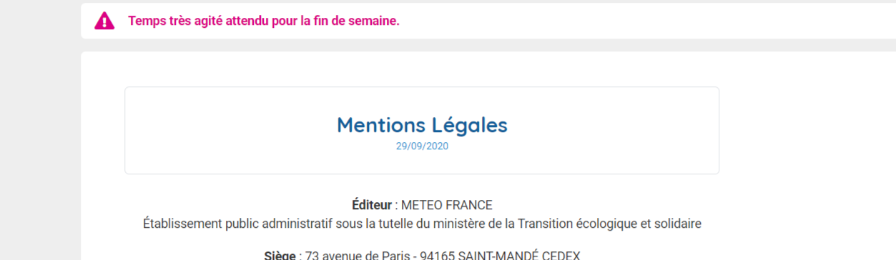
Task: Click the empty area of the alert banner
Action: [x=644, y=21]
